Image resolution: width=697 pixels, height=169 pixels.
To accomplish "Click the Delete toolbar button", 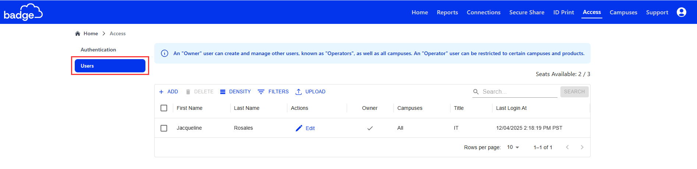I will pos(200,91).
